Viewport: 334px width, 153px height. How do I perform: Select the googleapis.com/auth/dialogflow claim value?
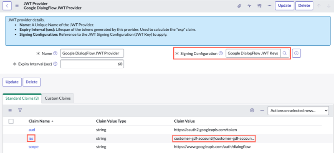point(212,147)
